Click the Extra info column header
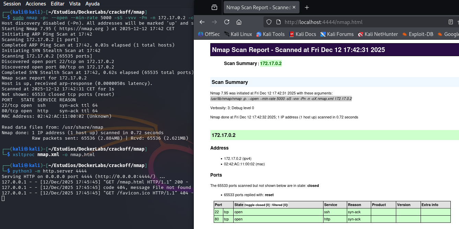The image size is (459, 229). click(x=436, y=205)
